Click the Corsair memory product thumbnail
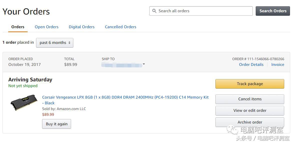Viewport: 293px width, 143px height. pyautogui.click(x=24, y=102)
